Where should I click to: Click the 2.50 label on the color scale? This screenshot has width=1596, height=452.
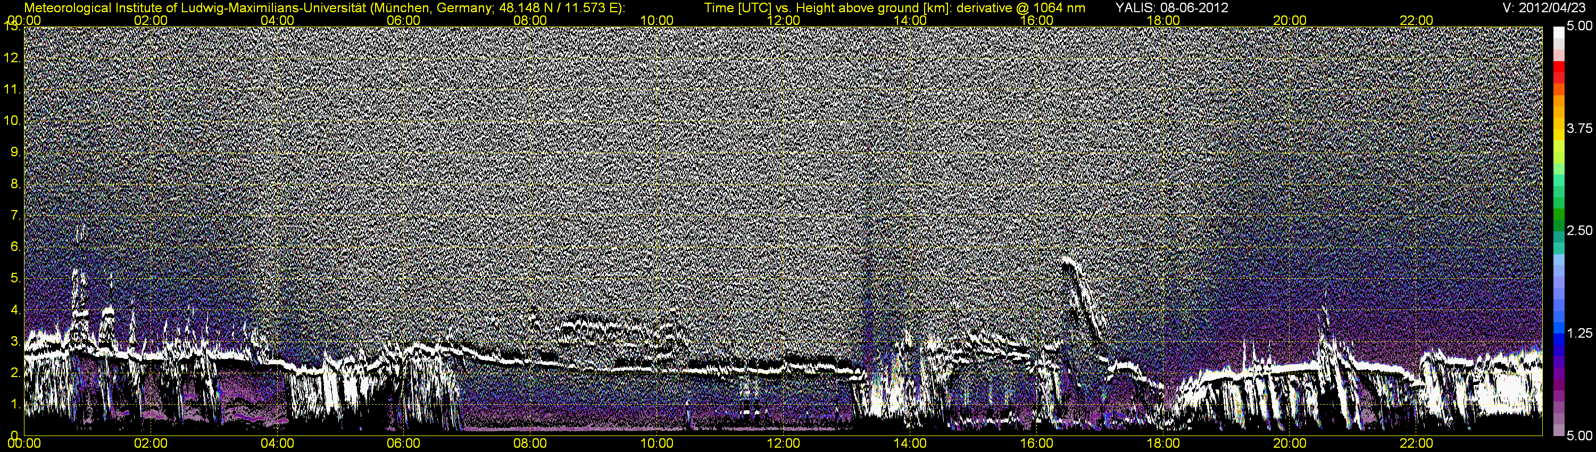pyautogui.click(x=1580, y=230)
